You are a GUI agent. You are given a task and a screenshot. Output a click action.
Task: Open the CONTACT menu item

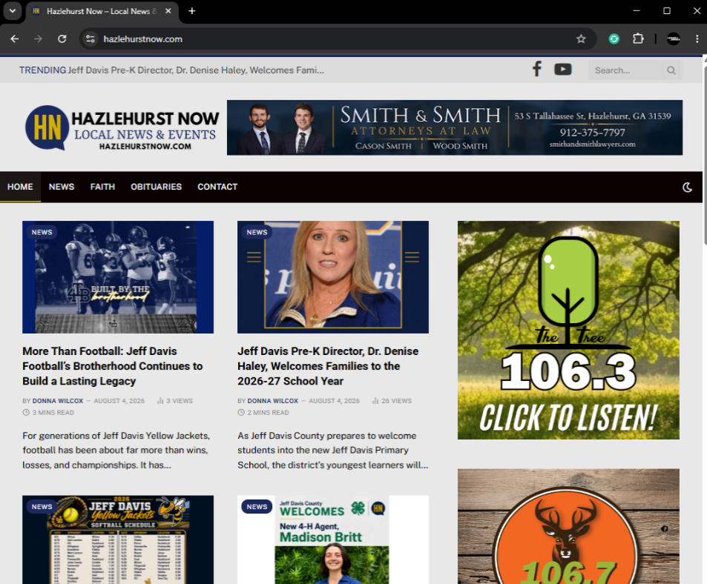(217, 187)
